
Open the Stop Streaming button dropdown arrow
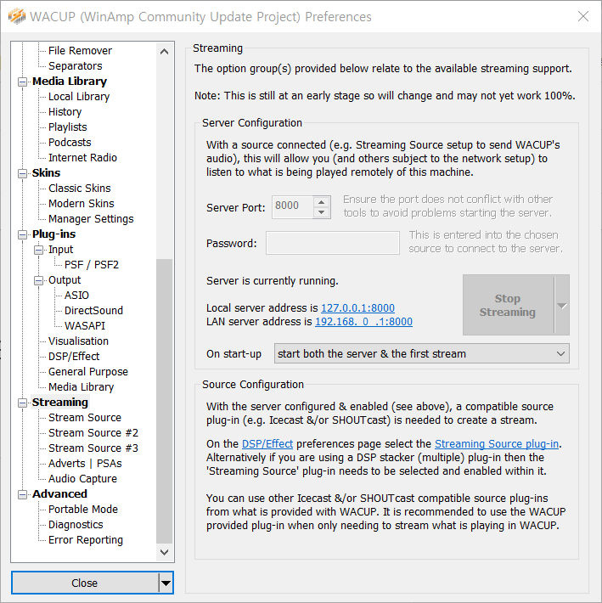tap(561, 306)
